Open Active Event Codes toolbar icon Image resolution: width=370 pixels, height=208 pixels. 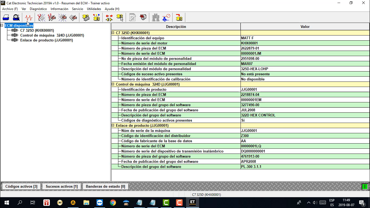[x=63, y=18]
